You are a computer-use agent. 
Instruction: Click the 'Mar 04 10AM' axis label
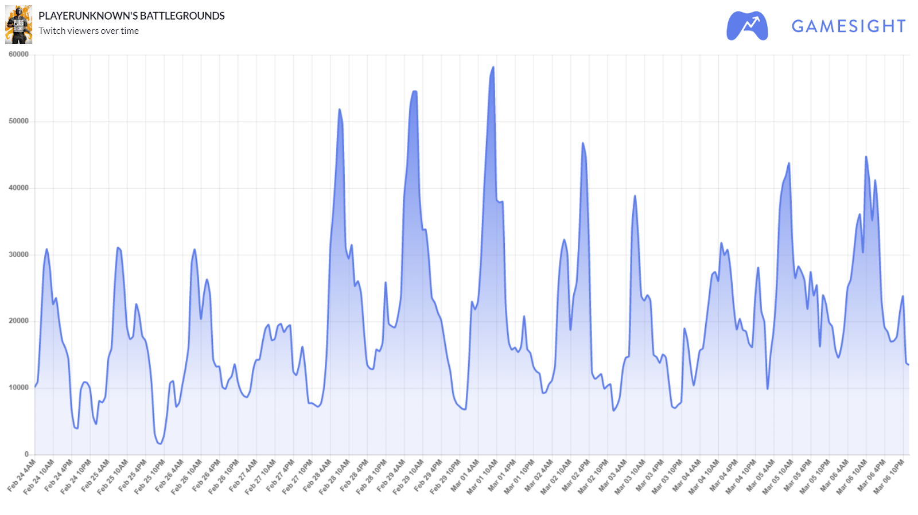point(703,476)
